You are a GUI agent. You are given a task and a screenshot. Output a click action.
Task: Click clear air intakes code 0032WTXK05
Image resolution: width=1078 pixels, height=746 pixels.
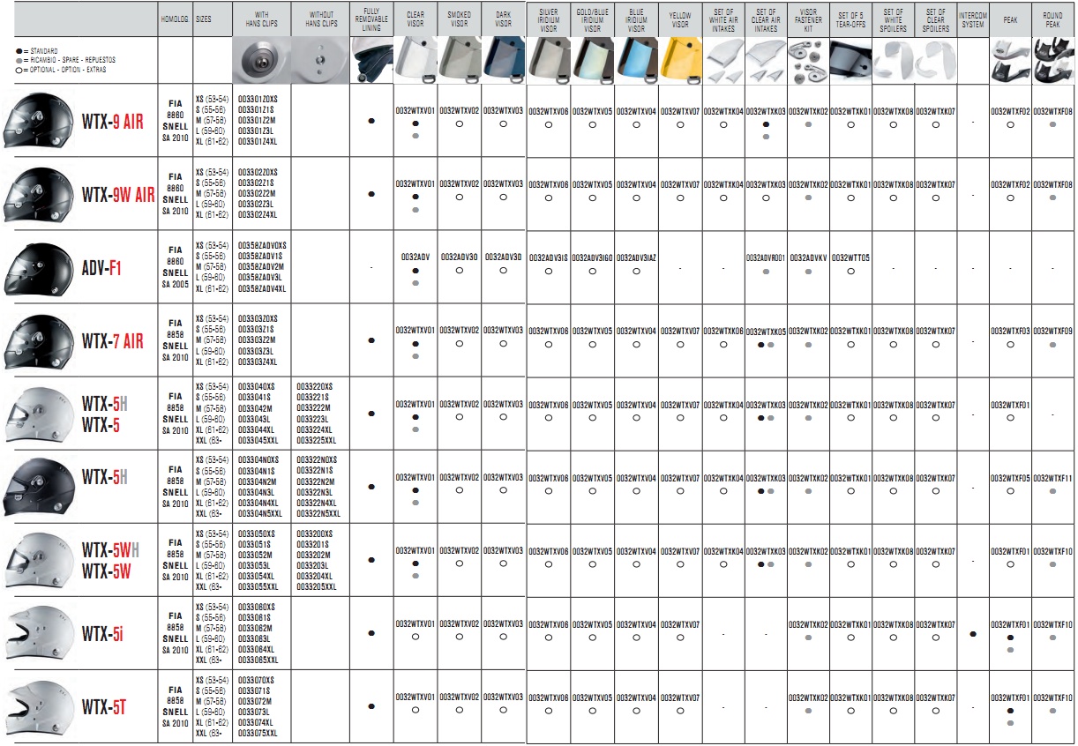pos(766,332)
